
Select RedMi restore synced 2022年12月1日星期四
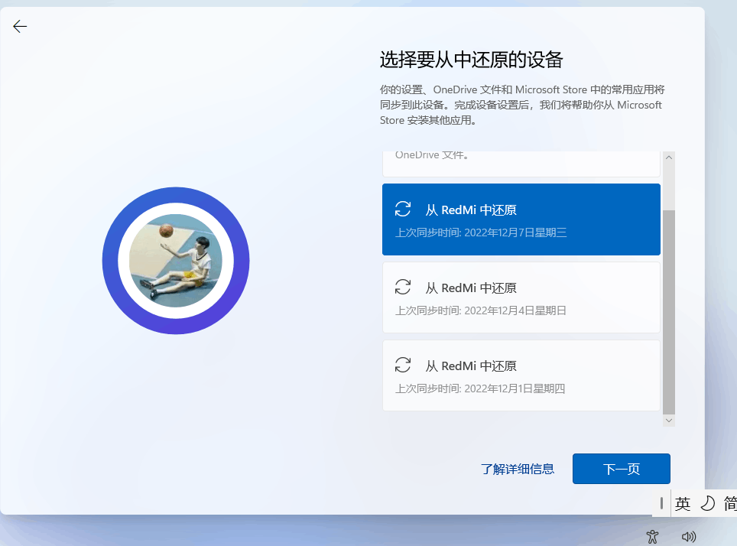click(521, 375)
